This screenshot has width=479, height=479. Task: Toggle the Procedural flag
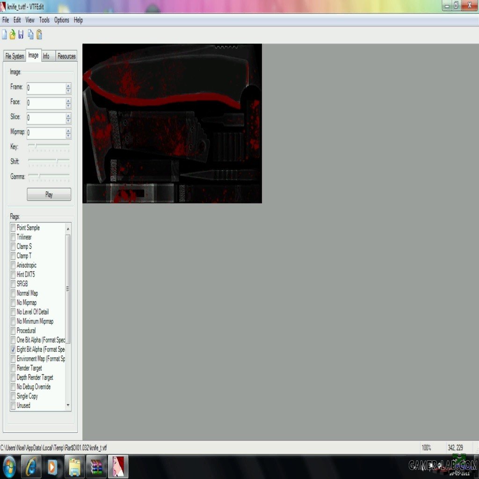pos(13,331)
